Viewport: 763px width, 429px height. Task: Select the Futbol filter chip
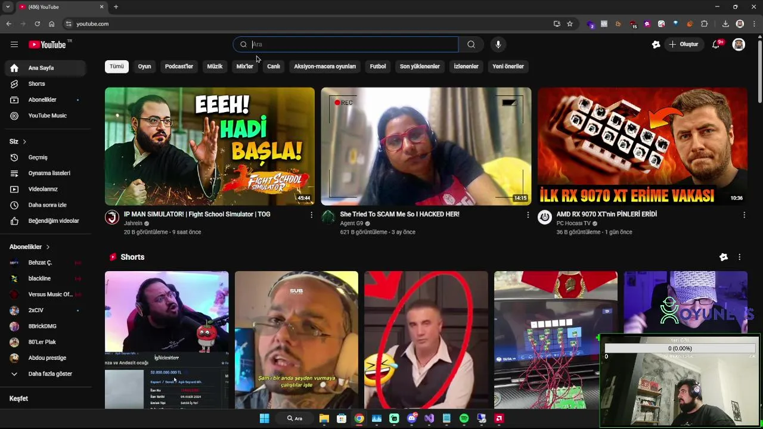click(x=378, y=66)
